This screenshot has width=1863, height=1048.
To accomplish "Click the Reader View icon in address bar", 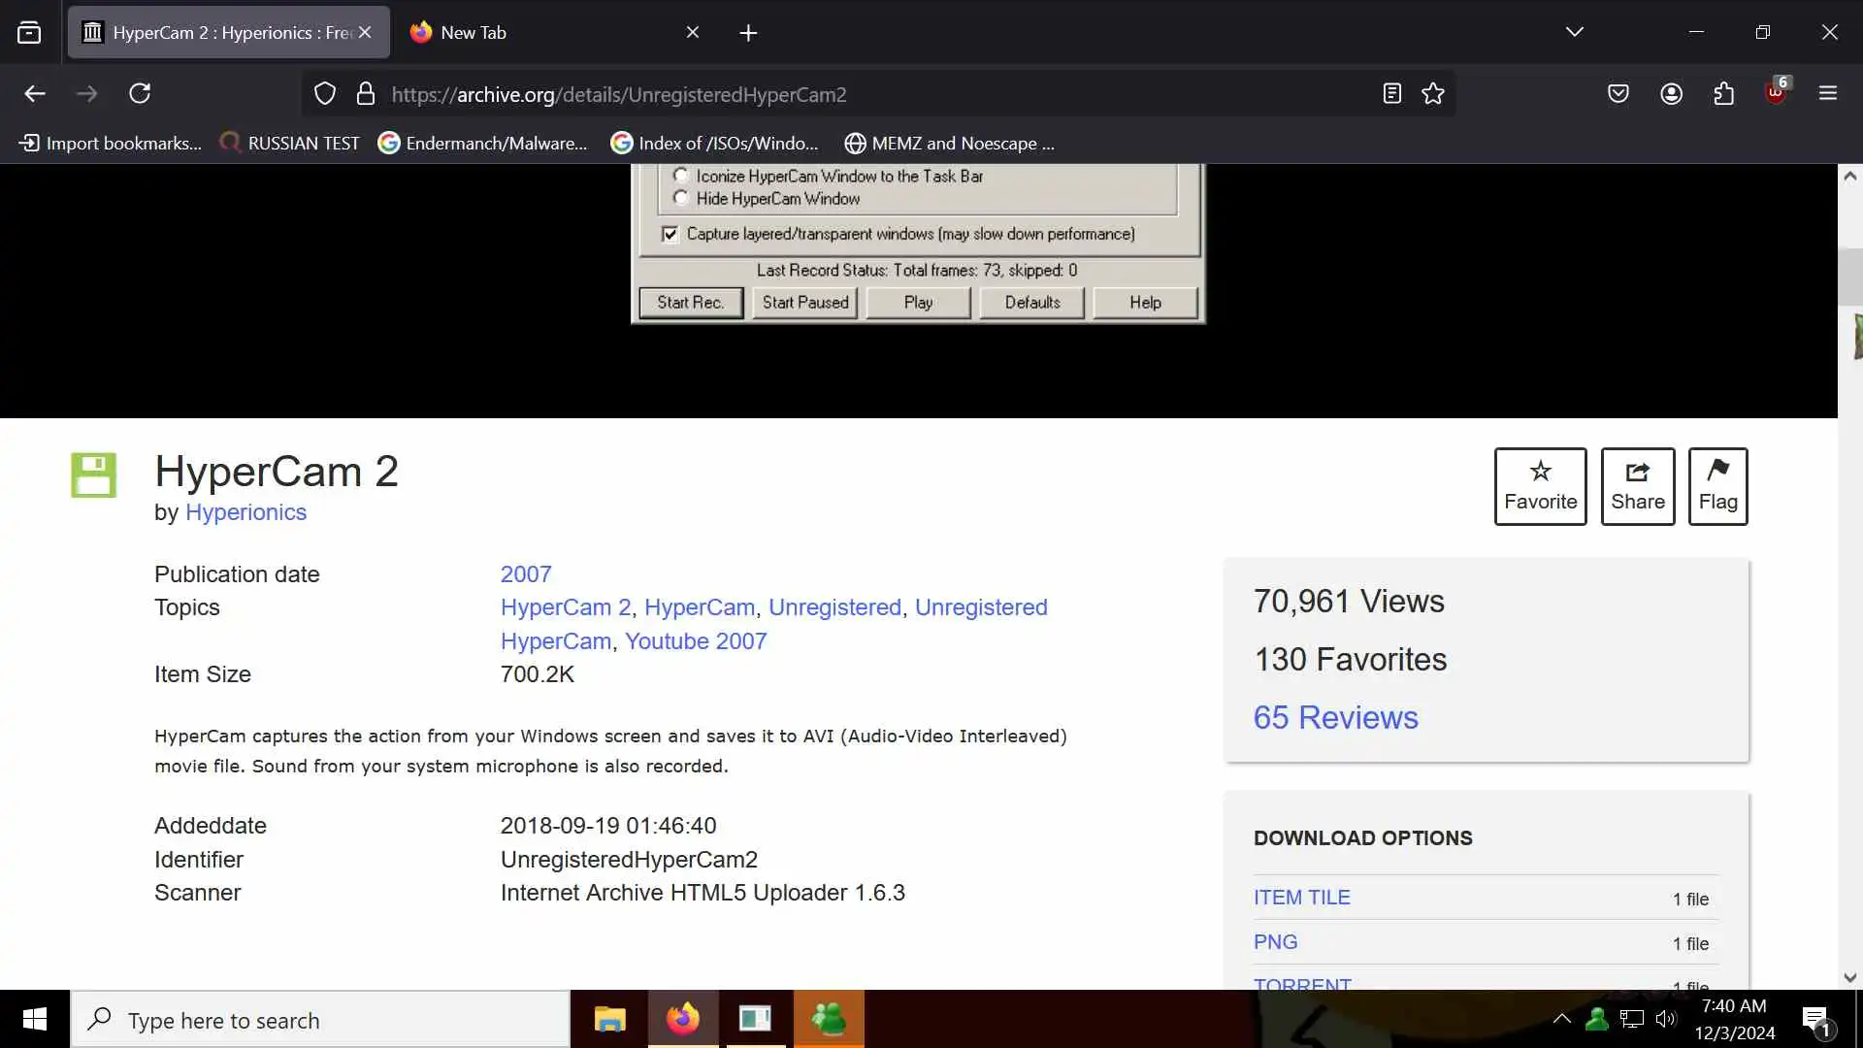I will click(x=1391, y=93).
